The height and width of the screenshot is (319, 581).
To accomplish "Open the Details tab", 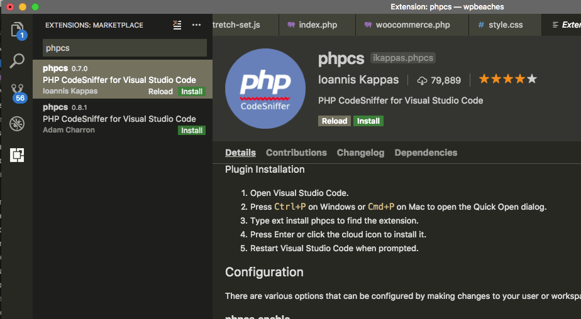I will click(x=240, y=153).
